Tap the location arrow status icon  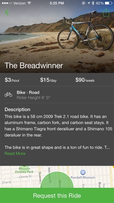pos(89,3)
